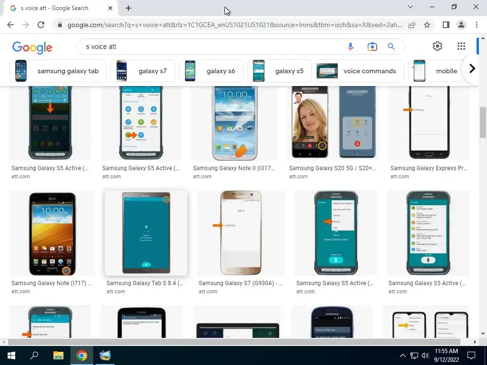Viewport: 487px width, 365px height.
Task: Filter by voice commands chip
Action: coord(360,71)
